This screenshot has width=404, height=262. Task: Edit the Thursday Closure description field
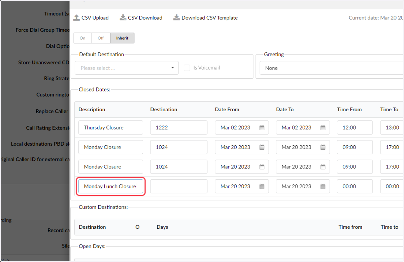pyautogui.click(x=111, y=128)
